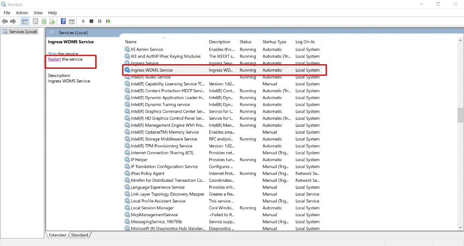Viewport: 464px width, 246px height.
Task: Click the Forward arrow toolbar icon
Action: (13, 21)
